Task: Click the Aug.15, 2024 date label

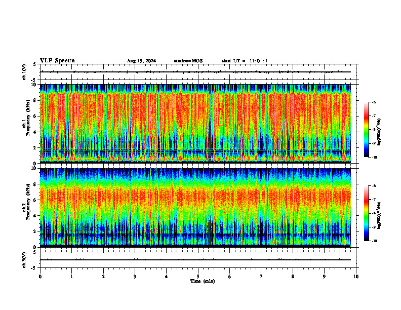Action: pos(141,61)
